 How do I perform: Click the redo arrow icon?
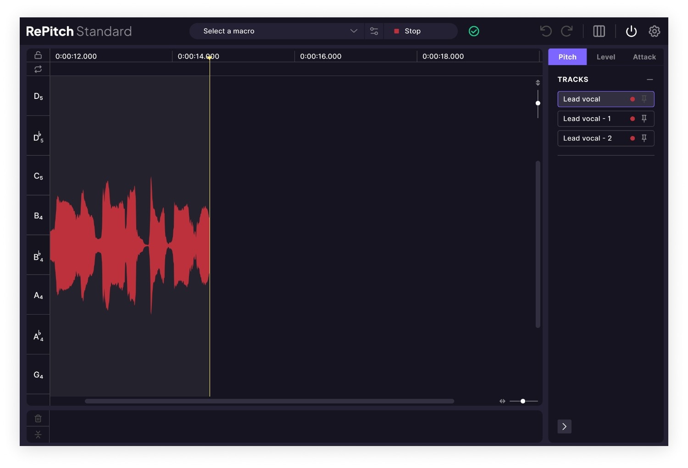point(567,31)
